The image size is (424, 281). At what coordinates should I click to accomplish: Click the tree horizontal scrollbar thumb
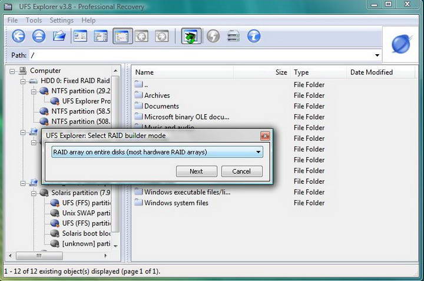tap(39, 255)
